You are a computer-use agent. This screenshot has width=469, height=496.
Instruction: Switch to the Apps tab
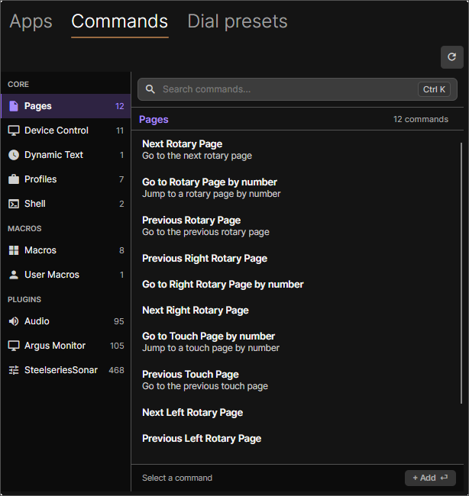point(31,21)
